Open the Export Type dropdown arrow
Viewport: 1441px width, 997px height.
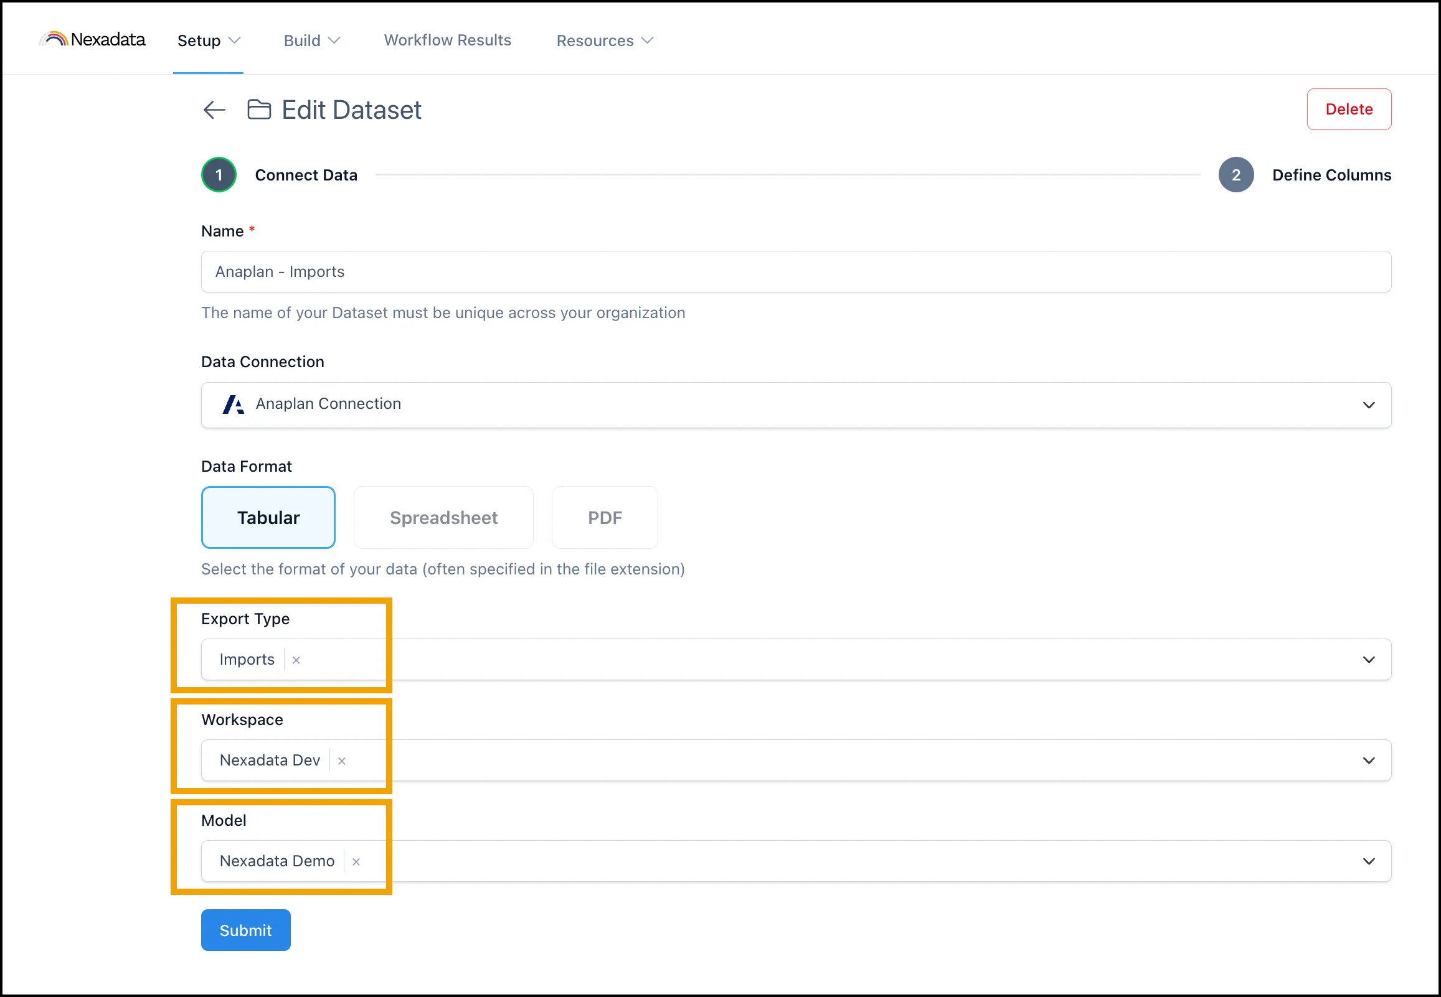click(x=1369, y=660)
